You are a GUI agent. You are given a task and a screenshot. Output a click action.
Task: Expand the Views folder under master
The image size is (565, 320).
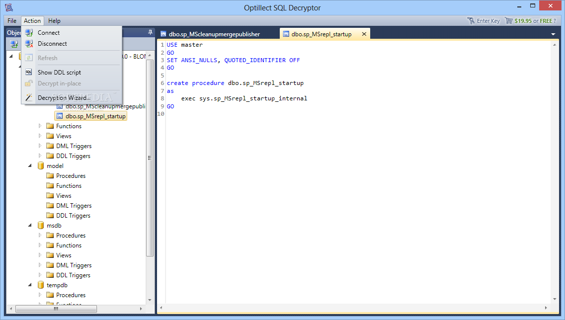40,136
